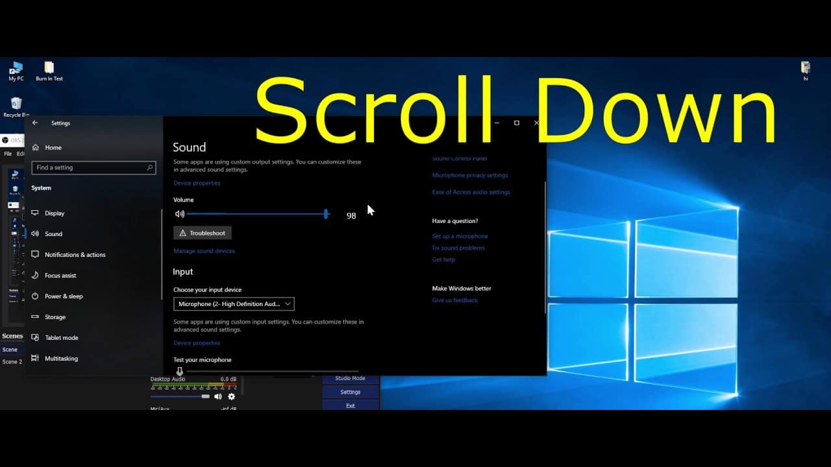Open Desktop Audio gear options in OBS
The height and width of the screenshot is (467, 831).
pyautogui.click(x=231, y=396)
